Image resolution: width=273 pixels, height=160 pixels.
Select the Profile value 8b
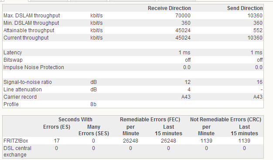click(x=93, y=104)
